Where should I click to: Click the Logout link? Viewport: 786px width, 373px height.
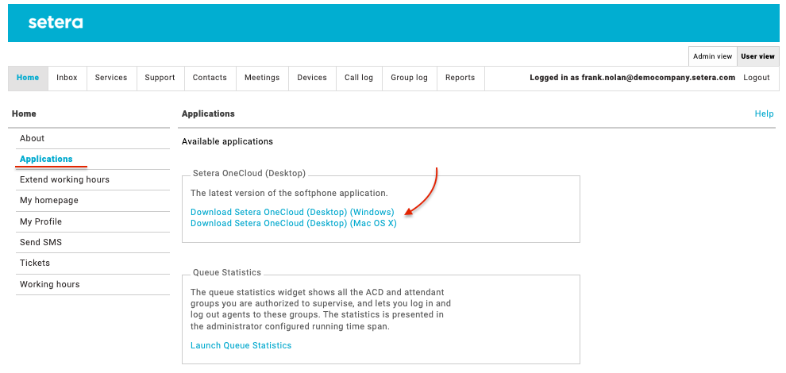point(757,78)
